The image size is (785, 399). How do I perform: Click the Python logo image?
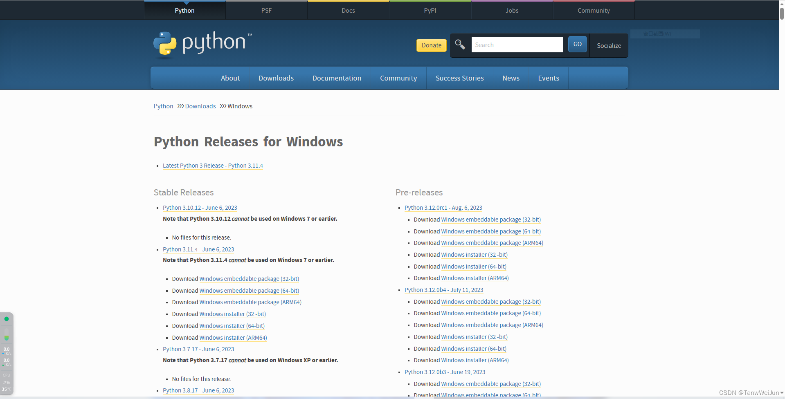pos(203,44)
